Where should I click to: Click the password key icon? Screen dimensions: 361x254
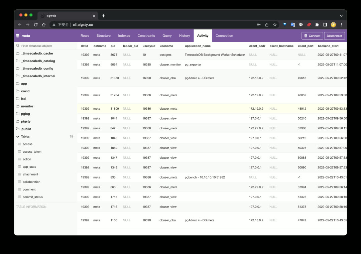point(258,25)
